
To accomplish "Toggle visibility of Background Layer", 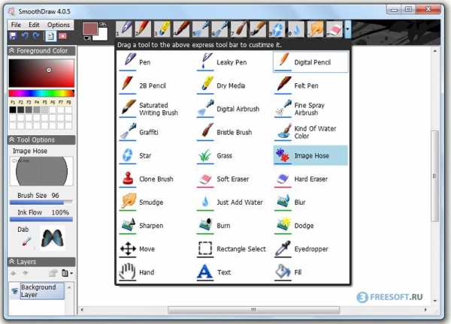I will click(x=15, y=291).
